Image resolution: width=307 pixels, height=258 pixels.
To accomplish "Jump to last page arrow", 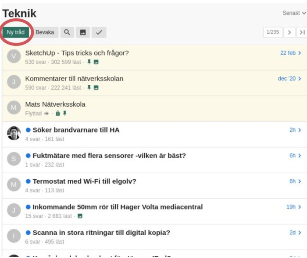I will click(x=302, y=32).
